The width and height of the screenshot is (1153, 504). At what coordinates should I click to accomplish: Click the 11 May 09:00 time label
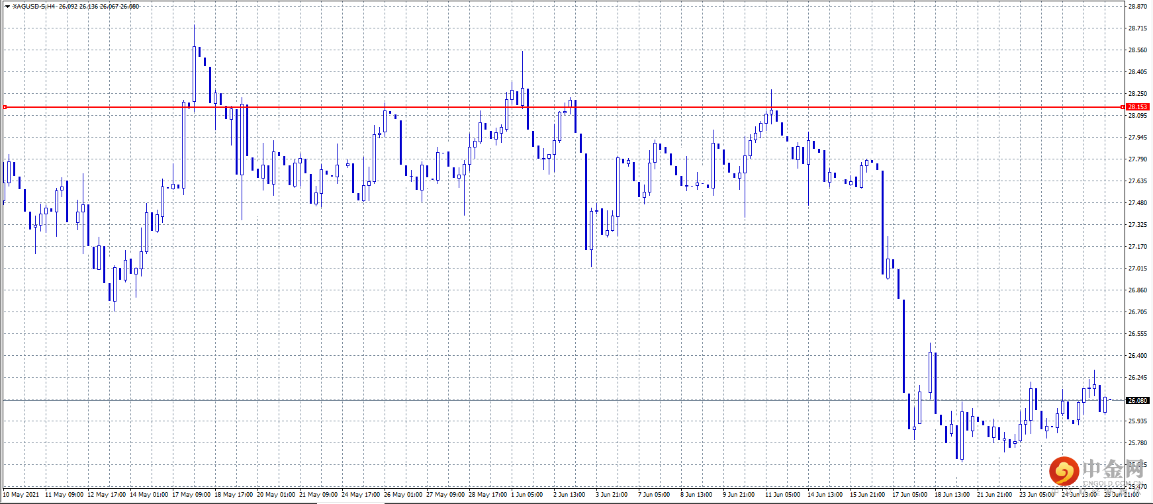tap(64, 494)
